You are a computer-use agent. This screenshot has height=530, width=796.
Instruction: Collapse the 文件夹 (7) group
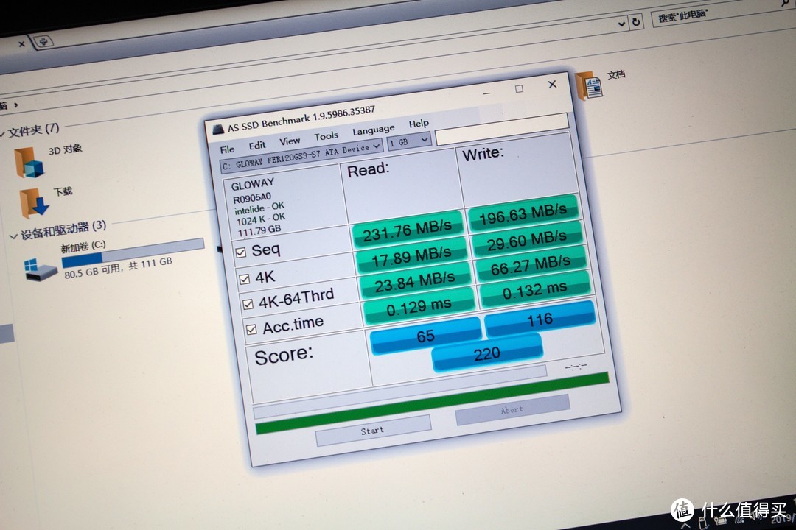[2, 134]
